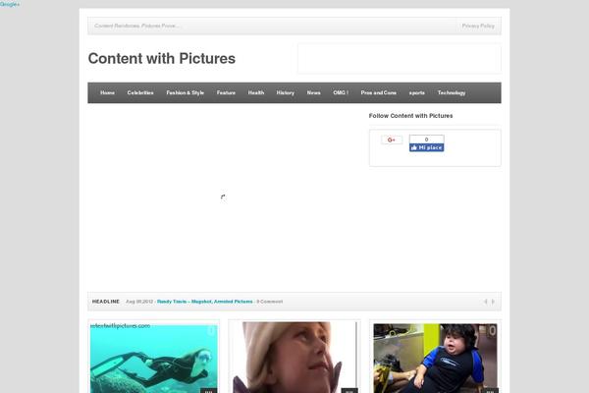
Task: Go to the Technology section
Action: 452,92
